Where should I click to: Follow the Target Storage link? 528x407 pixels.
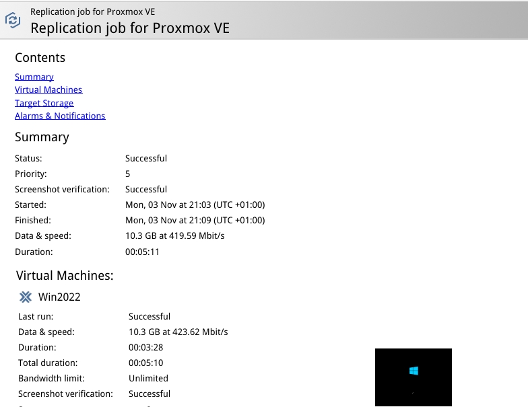44,103
